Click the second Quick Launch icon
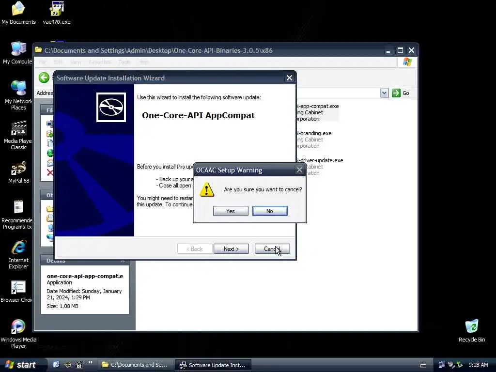The height and width of the screenshot is (372, 496). (x=68, y=365)
